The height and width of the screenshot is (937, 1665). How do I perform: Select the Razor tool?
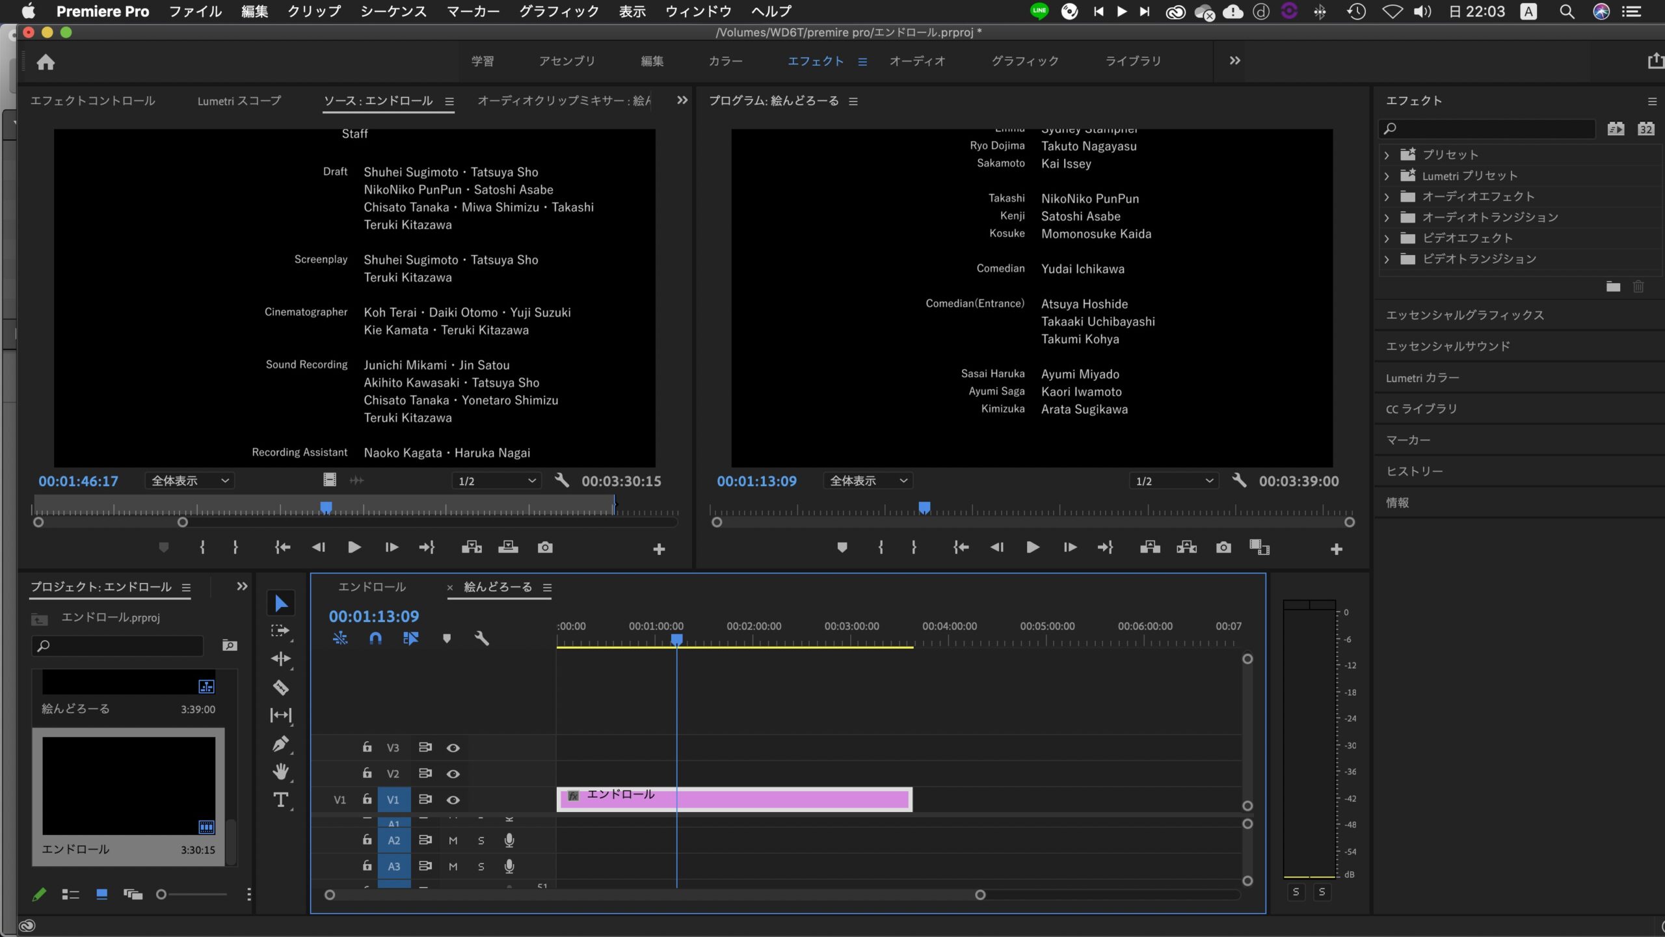(x=280, y=687)
